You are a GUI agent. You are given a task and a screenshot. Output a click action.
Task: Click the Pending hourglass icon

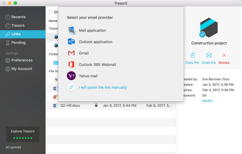click(x=8, y=43)
